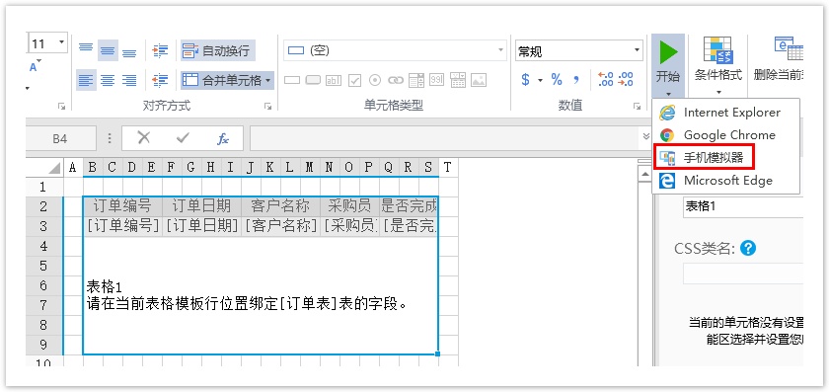Align cell text right
The width and height of the screenshot is (829, 392).
129,80
